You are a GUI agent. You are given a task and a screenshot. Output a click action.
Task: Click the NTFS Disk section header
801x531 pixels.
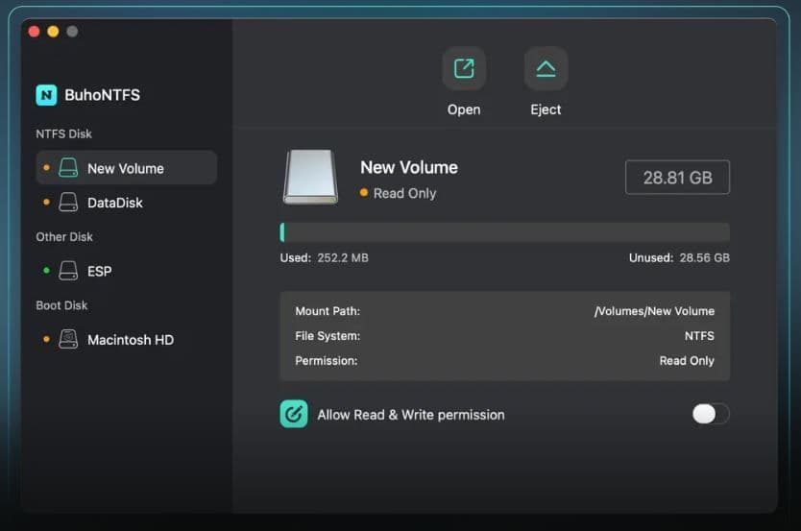point(63,133)
